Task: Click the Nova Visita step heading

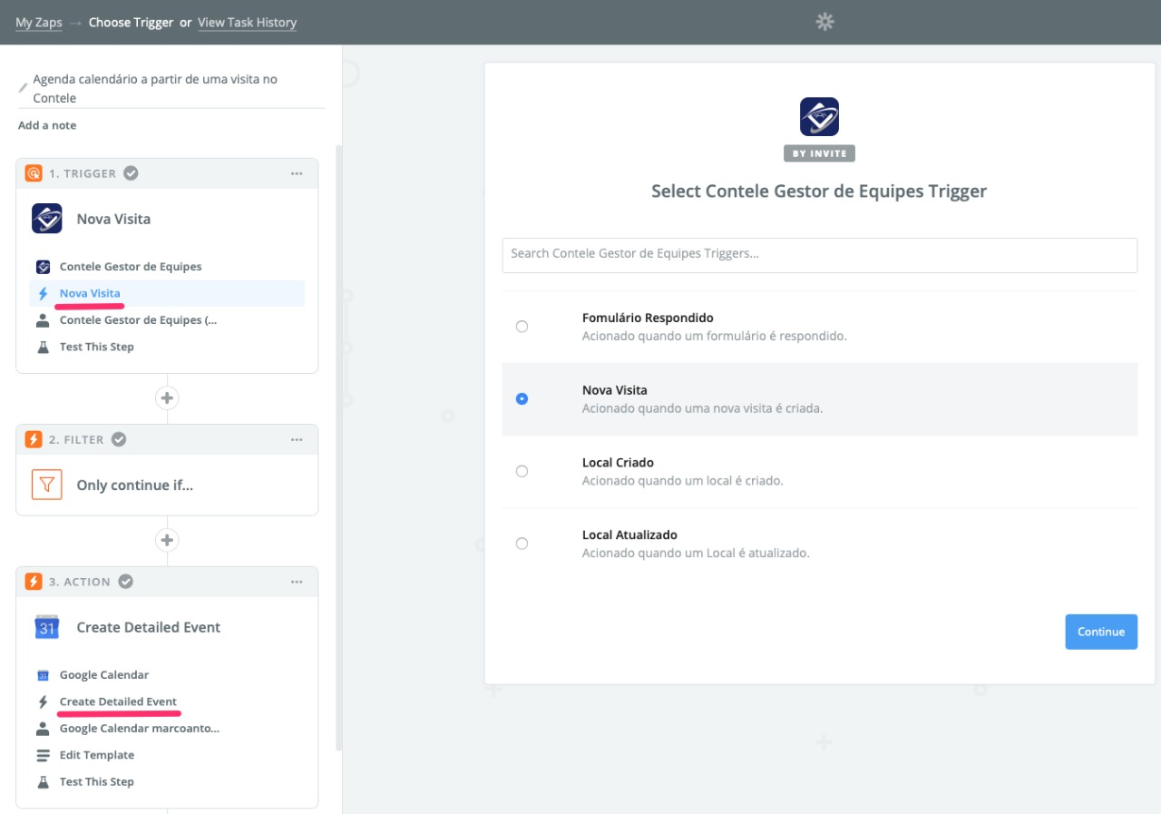Action: pos(113,219)
